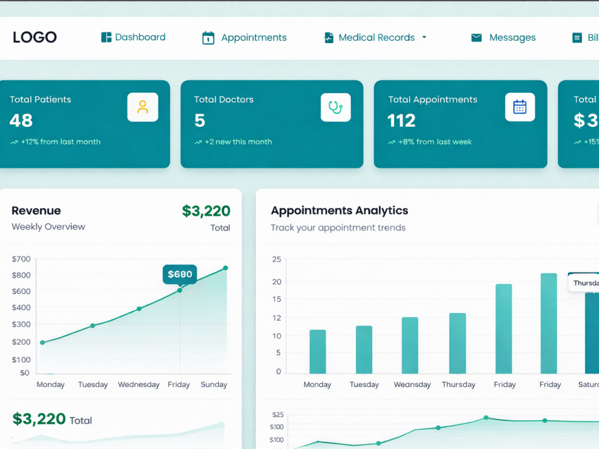This screenshot has height=449, width=599.
Task: Click the Tuesday bar in Appointments Analytics
Action: [x=364, y=350]
